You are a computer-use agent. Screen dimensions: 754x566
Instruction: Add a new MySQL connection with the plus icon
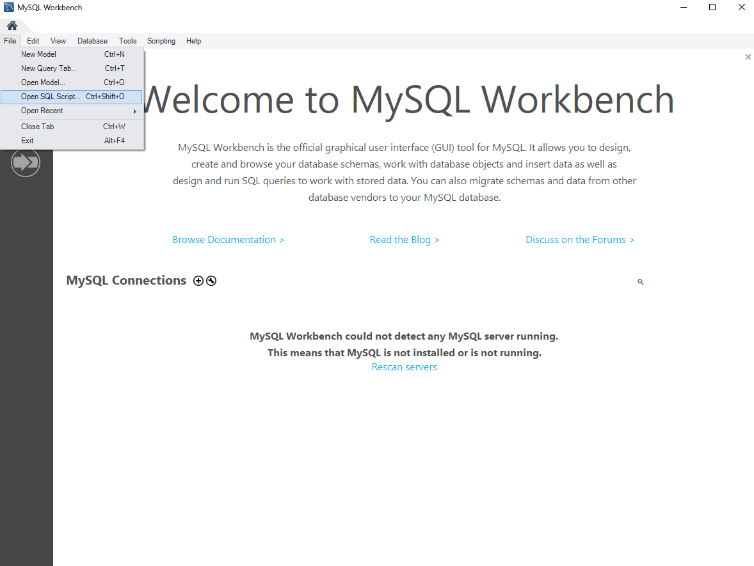(x=198, y=281)
